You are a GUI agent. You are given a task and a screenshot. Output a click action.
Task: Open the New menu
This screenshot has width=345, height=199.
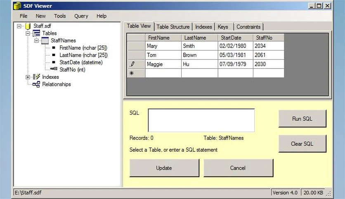(41, 16)
